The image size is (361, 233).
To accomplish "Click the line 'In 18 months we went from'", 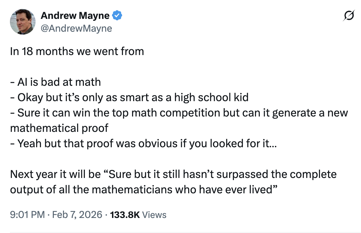I will pos(77,51).
